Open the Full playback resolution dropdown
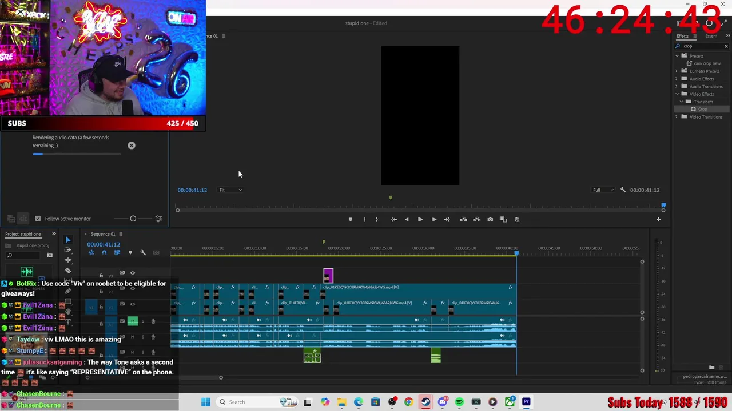This screenshot has height=411, width=732. point(603,190)
